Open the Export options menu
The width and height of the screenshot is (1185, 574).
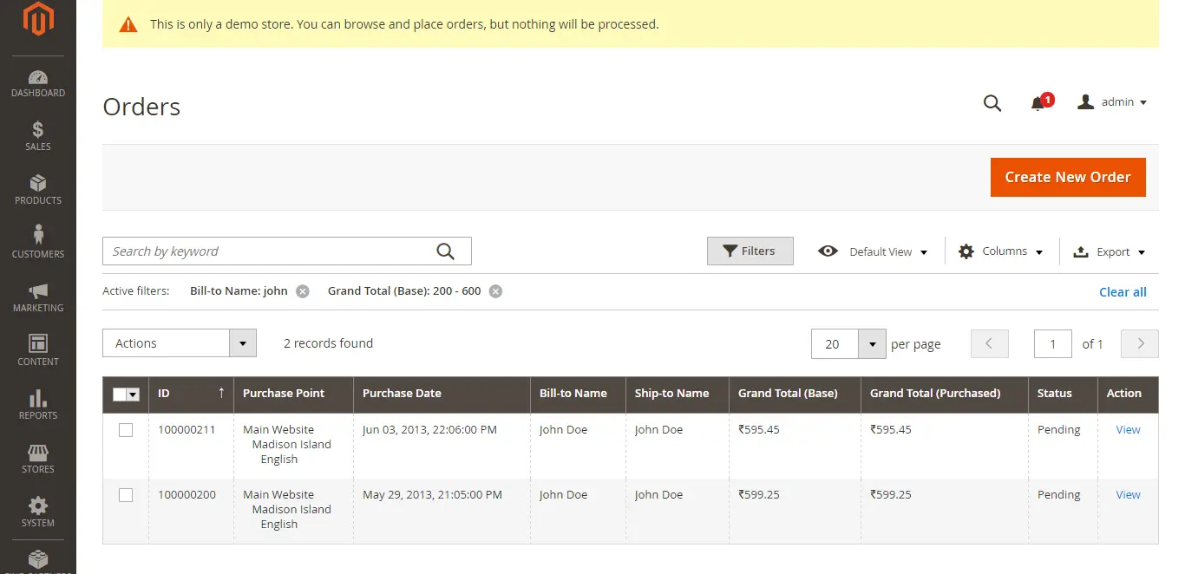(x=1110, y=252)
